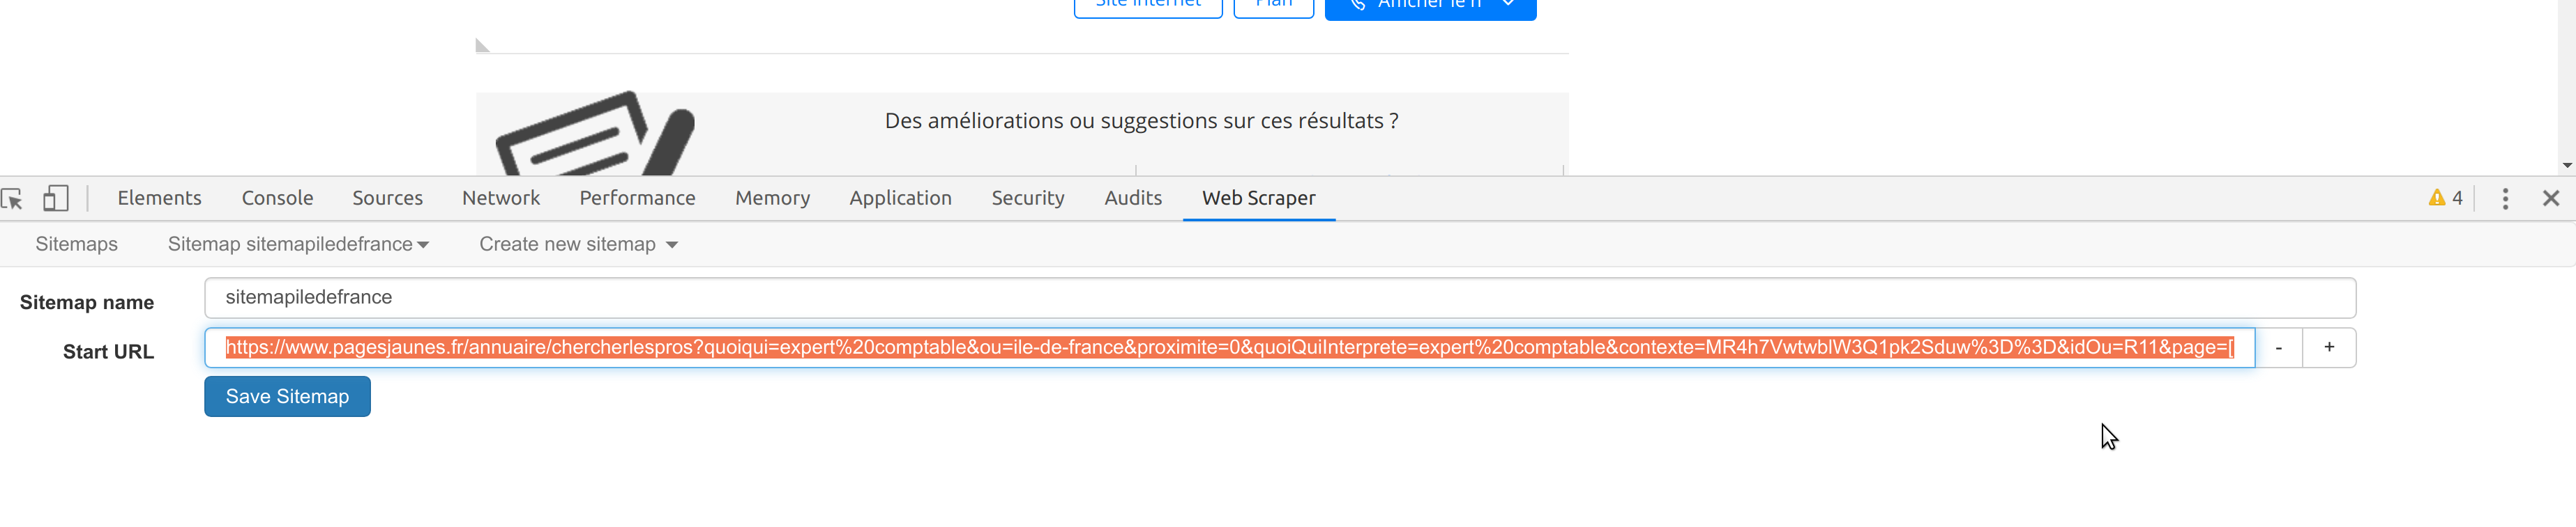The width and height of the screenshot is (2576, 527).
Task: Open the DevTools three-dot options menu
Action: pyautogui.click(x=2505, y=198)
